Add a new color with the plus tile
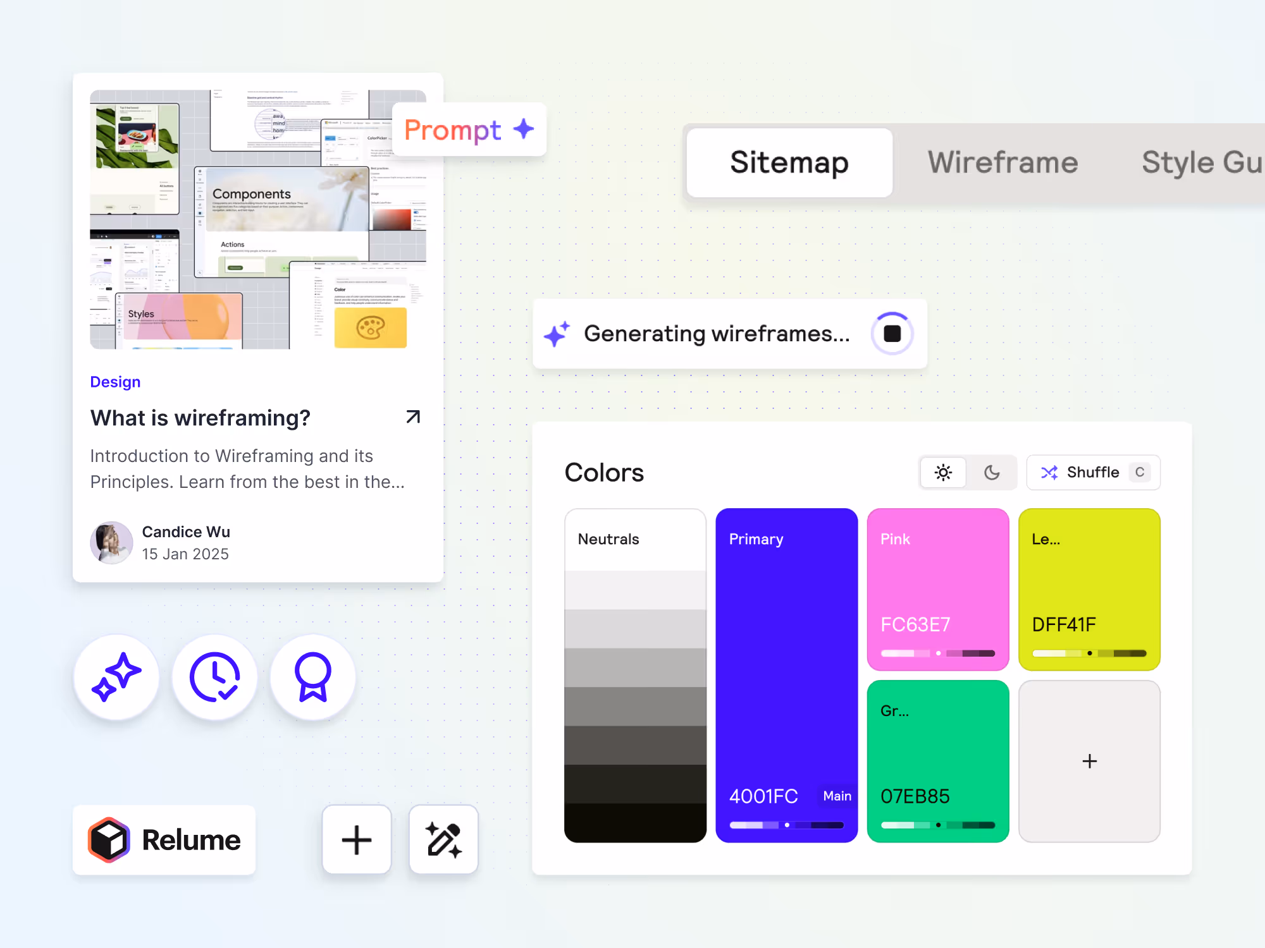The height and width of the screenshot is (948, 1265). click(1089, 761)
